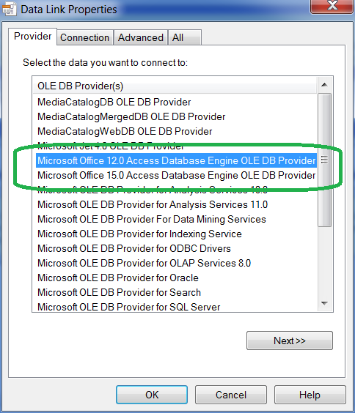Click the scrollbar down arrow

coord(324,303)
